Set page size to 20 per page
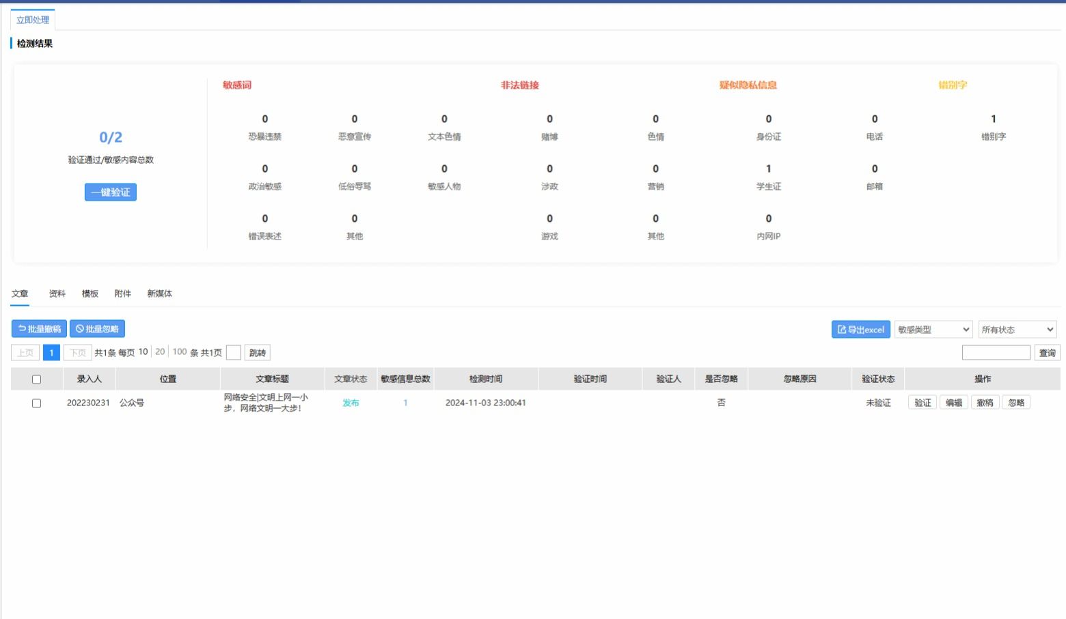Screen dimensions: 1066x619 click(x=160, y=352)
